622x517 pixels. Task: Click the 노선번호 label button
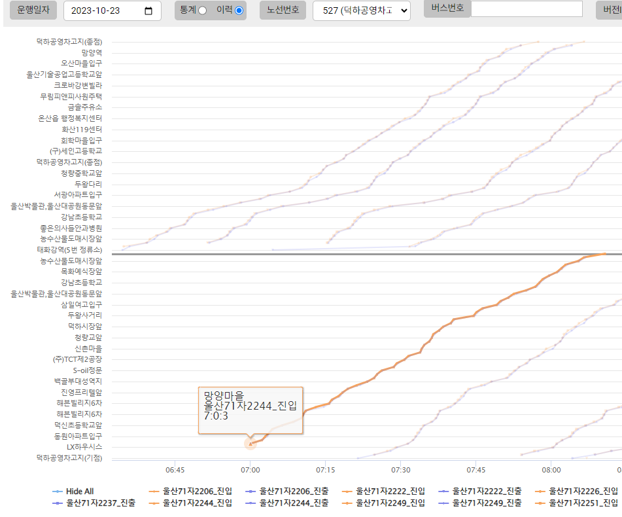click(x=283, y=10)
